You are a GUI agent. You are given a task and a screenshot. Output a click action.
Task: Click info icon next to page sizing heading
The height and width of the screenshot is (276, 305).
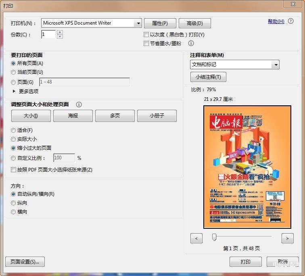point(79,105)
